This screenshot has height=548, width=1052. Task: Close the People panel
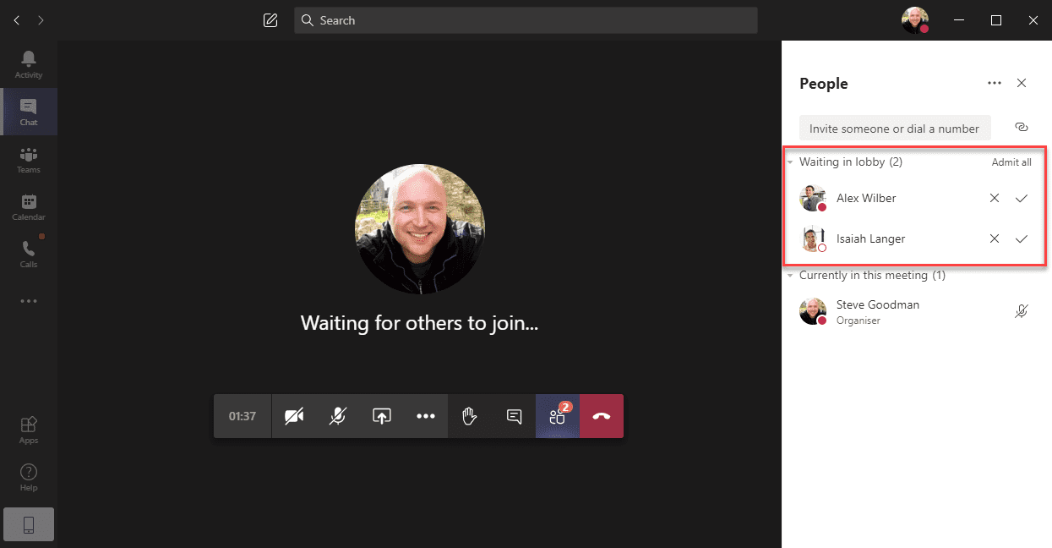(1022, 83)
